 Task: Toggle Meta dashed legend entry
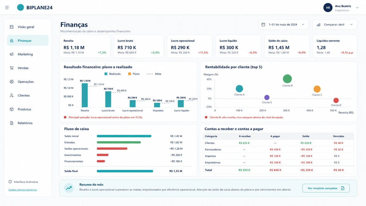point(154,74)
